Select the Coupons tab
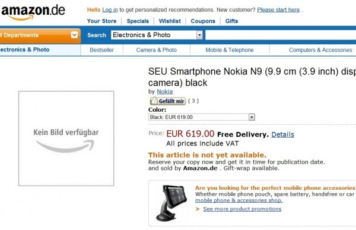The image size is (356, 230). coord(203,21)
